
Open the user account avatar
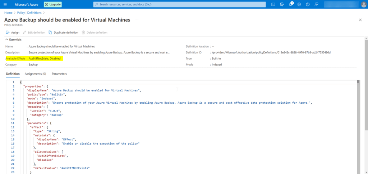click(x=364, y=4)
